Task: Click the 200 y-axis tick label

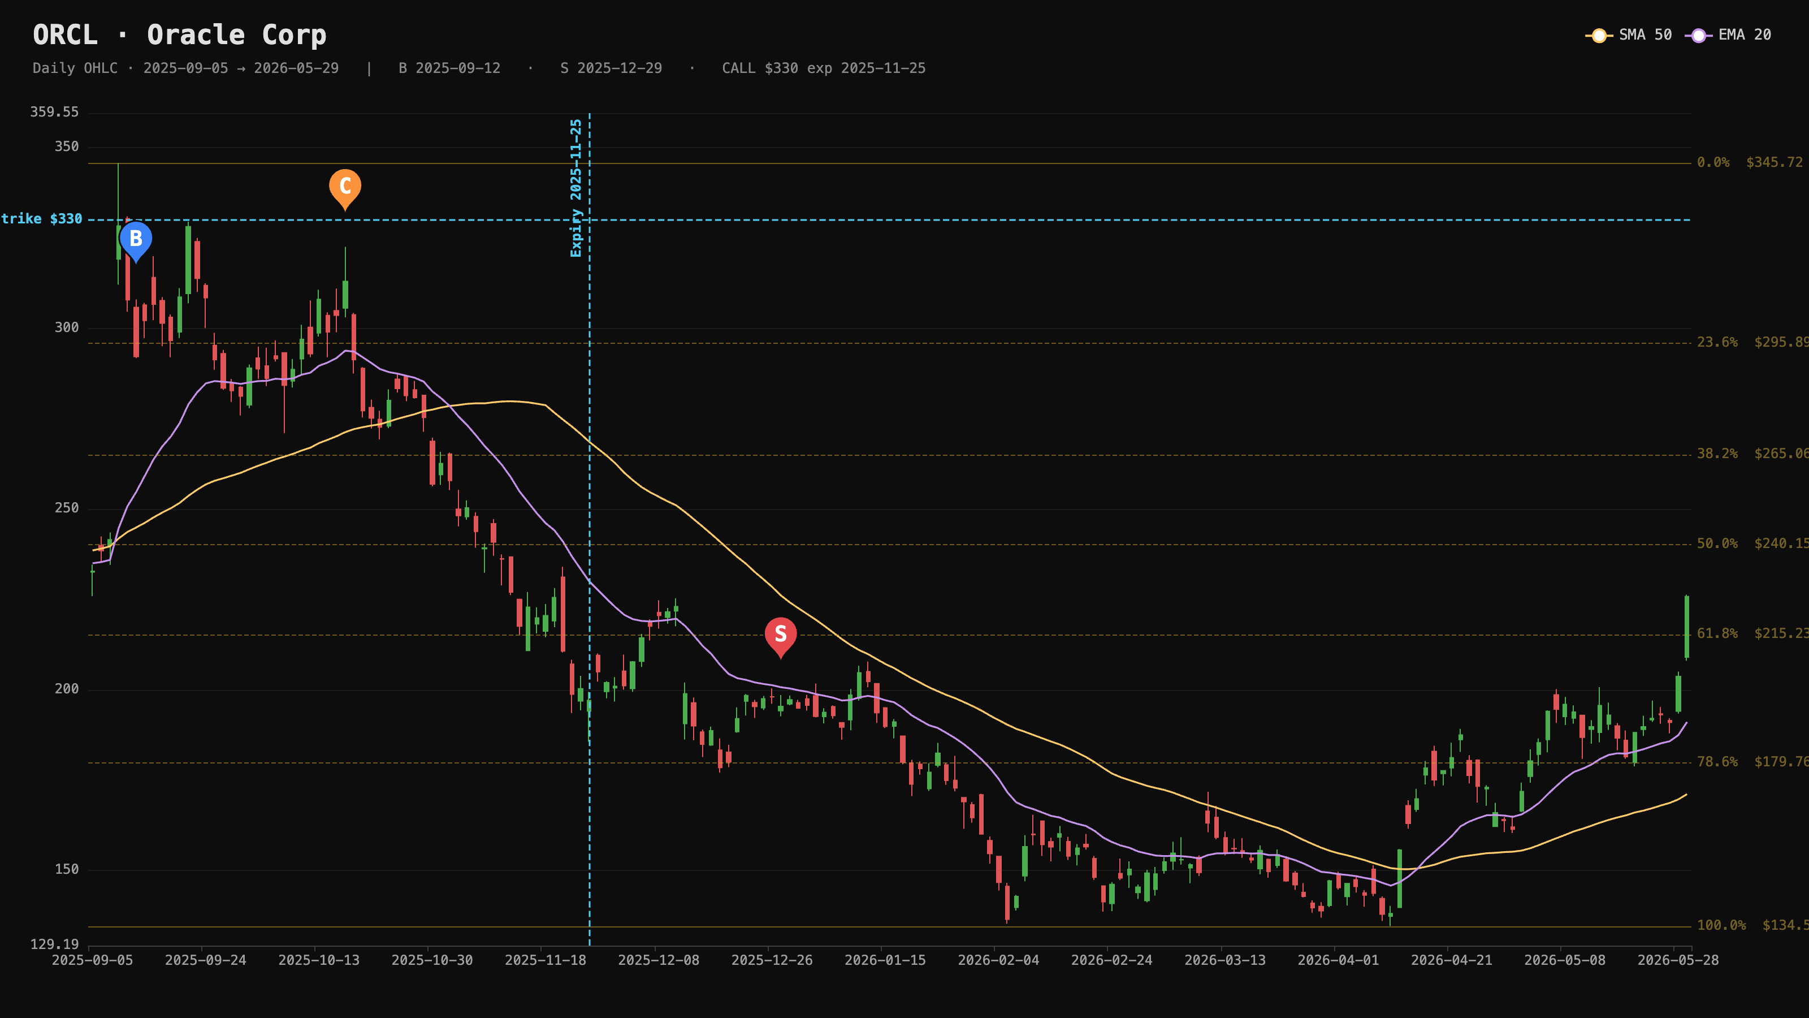Action: (67, 689)
